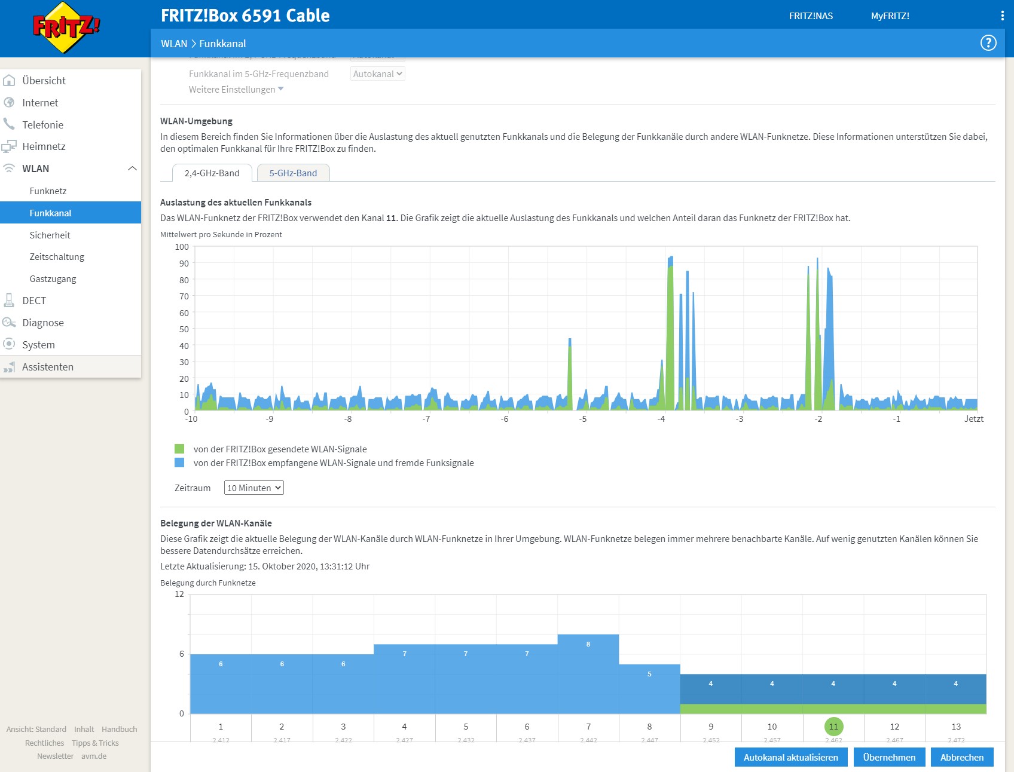Open the FRITZ!NAS menu item
The image size is (1014, 772).
pyautogui.click(x=811, y=16)
